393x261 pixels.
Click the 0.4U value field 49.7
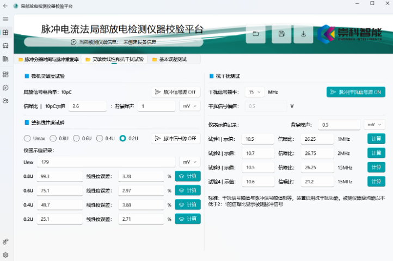[x=60, y=205]
